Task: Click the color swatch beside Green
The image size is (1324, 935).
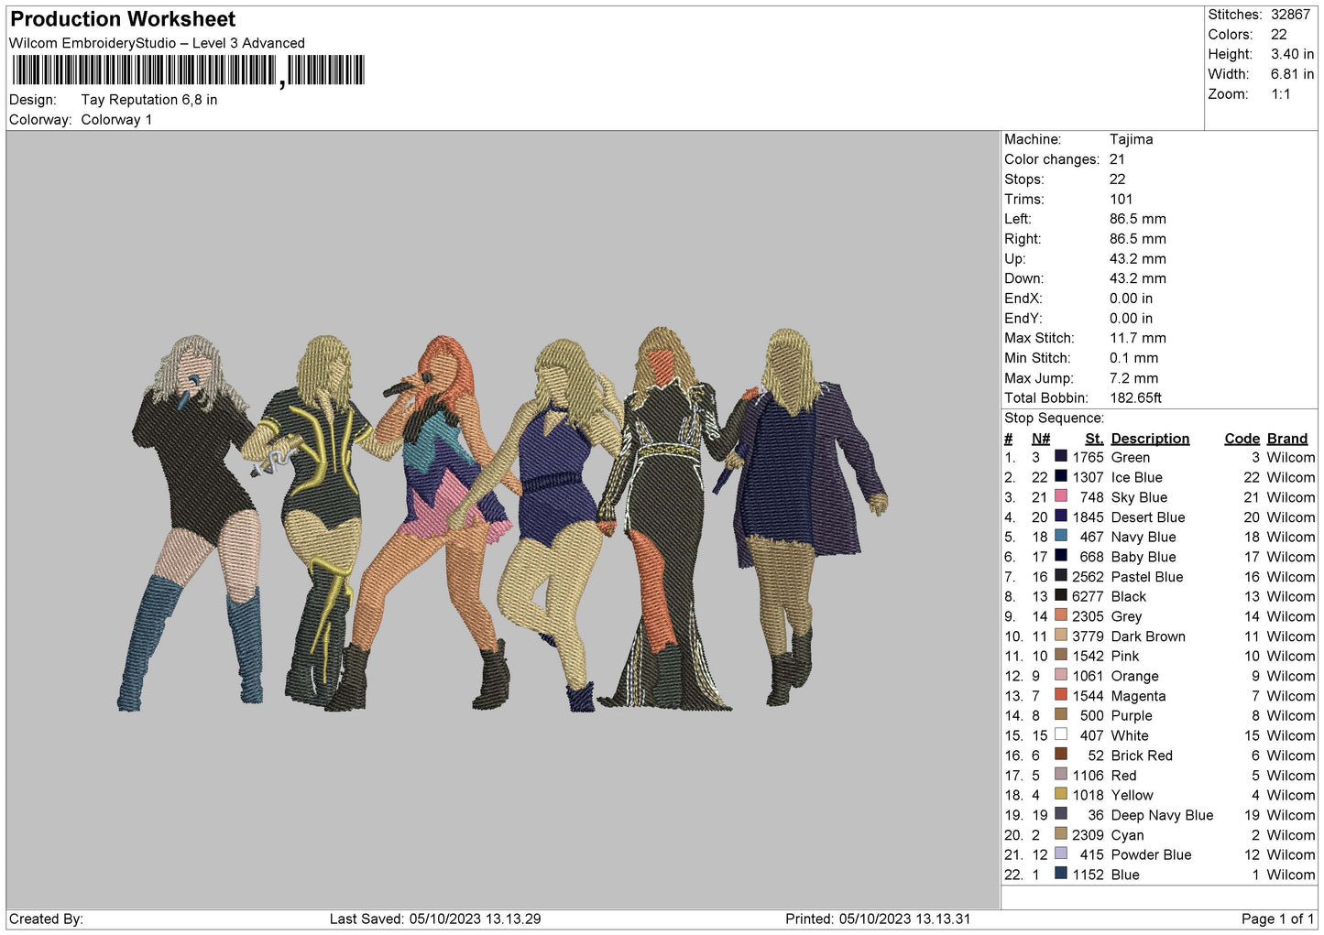Action: point(1060,456)
